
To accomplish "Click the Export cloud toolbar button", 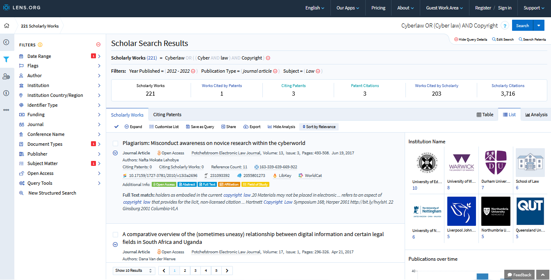I will (252, 127).
